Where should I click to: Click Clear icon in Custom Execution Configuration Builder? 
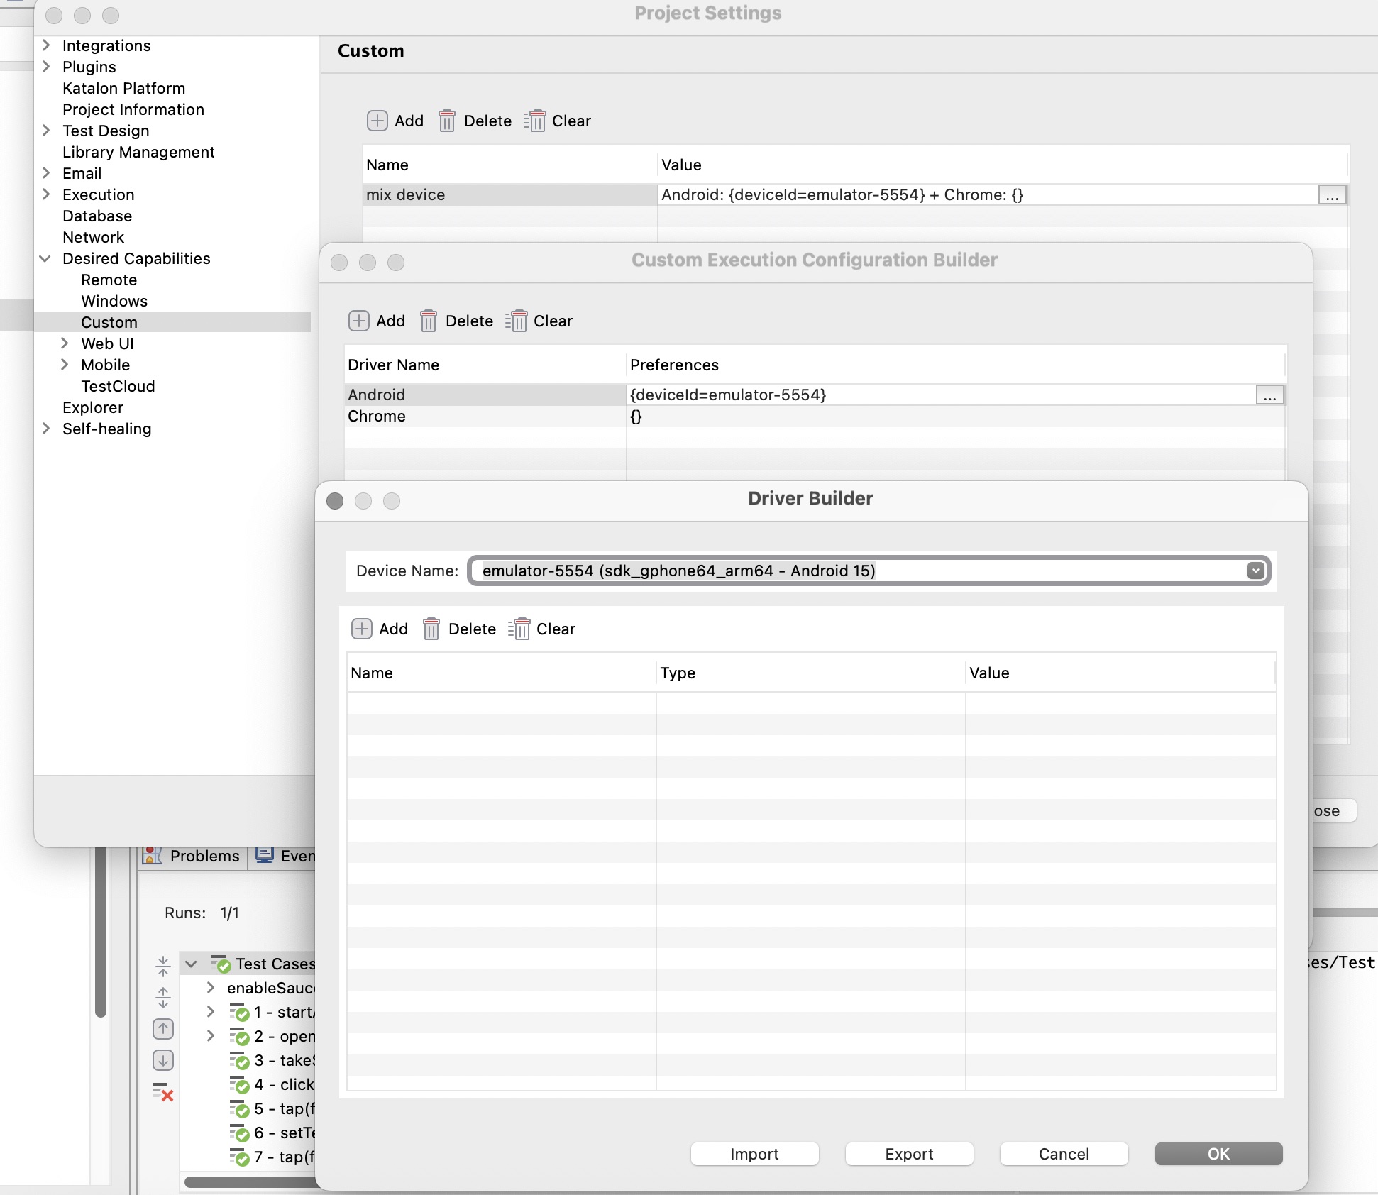(517, 321)
